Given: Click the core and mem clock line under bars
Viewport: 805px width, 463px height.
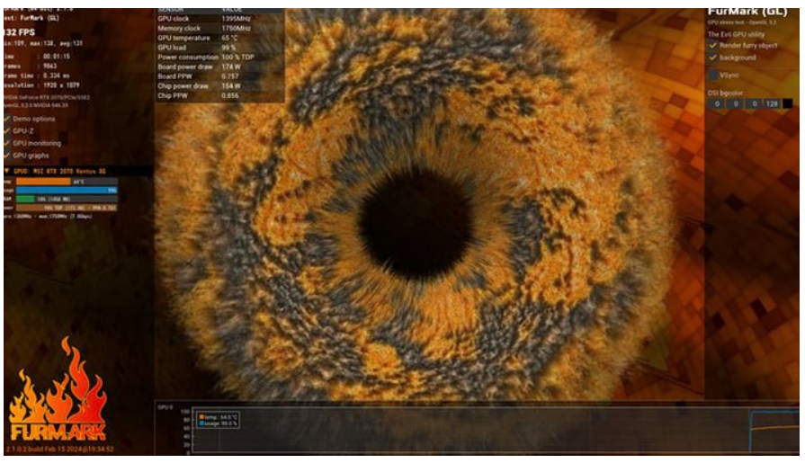Looking at the screenshot, I should [49, 216].
